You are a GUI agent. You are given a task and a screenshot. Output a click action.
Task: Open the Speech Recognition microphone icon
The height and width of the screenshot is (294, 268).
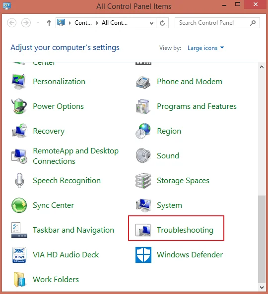19,180
